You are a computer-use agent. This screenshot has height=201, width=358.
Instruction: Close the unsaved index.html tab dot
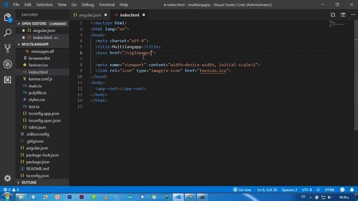(x=144, y=15)
